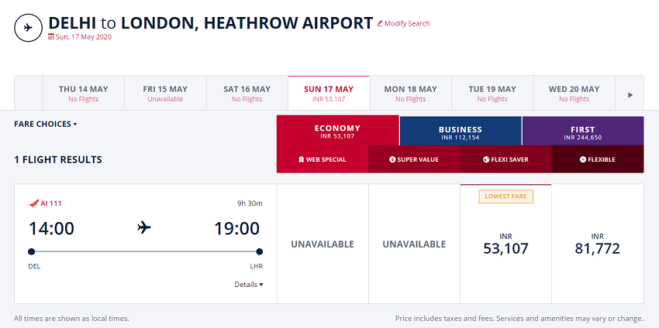
Task: Choose the Flexi Saver fare INR 53,107
Action: pyautogui.click(x=505, y=244)
